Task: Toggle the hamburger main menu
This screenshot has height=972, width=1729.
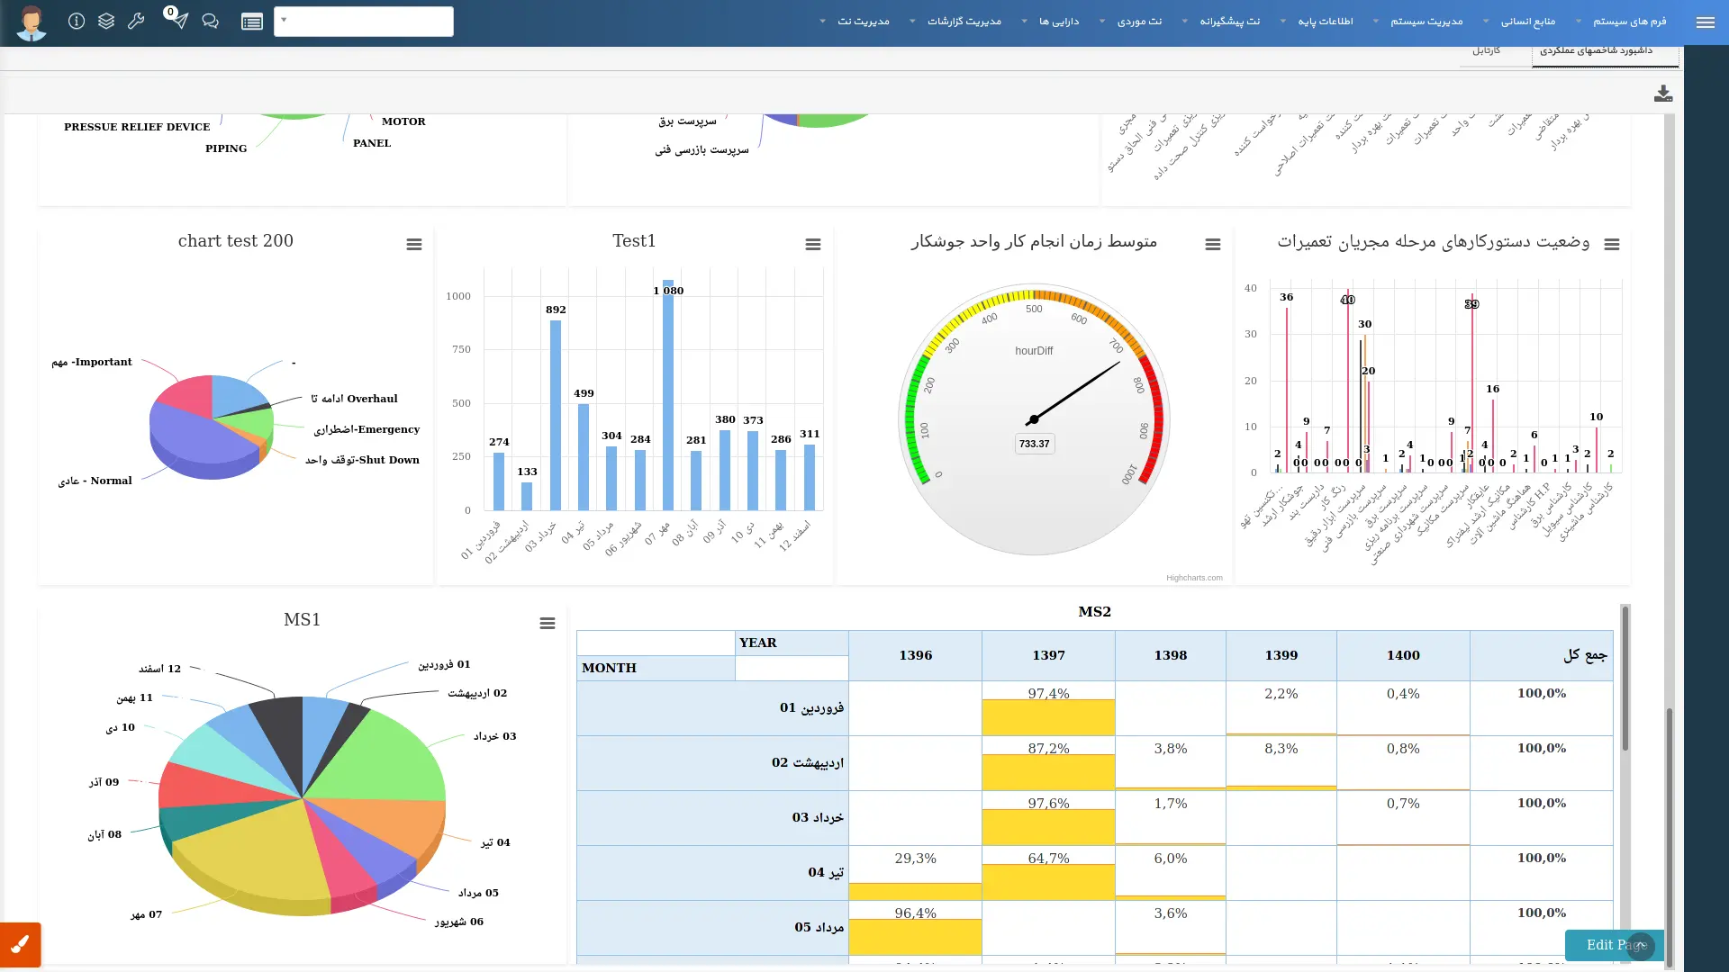Action: tap(1705, 22)
